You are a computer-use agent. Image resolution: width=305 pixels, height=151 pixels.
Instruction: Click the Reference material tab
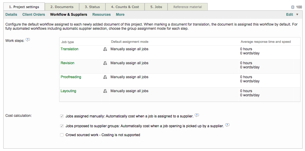(187, 7)
